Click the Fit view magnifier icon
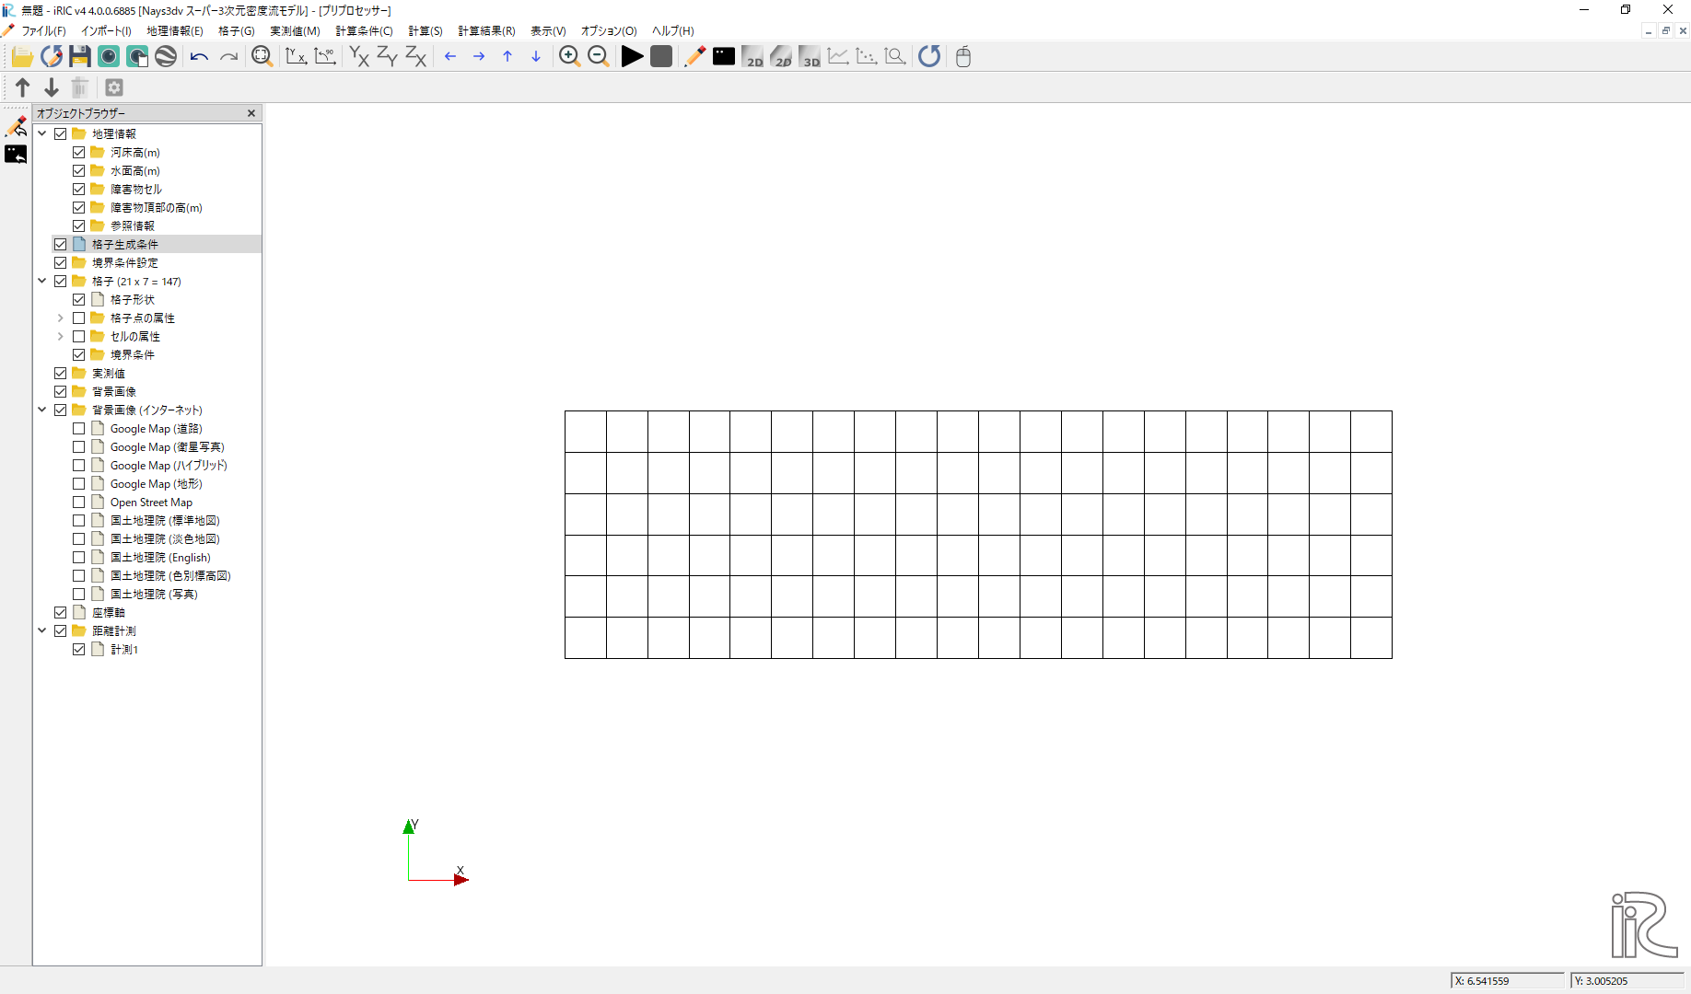 [x=262, y=56]
